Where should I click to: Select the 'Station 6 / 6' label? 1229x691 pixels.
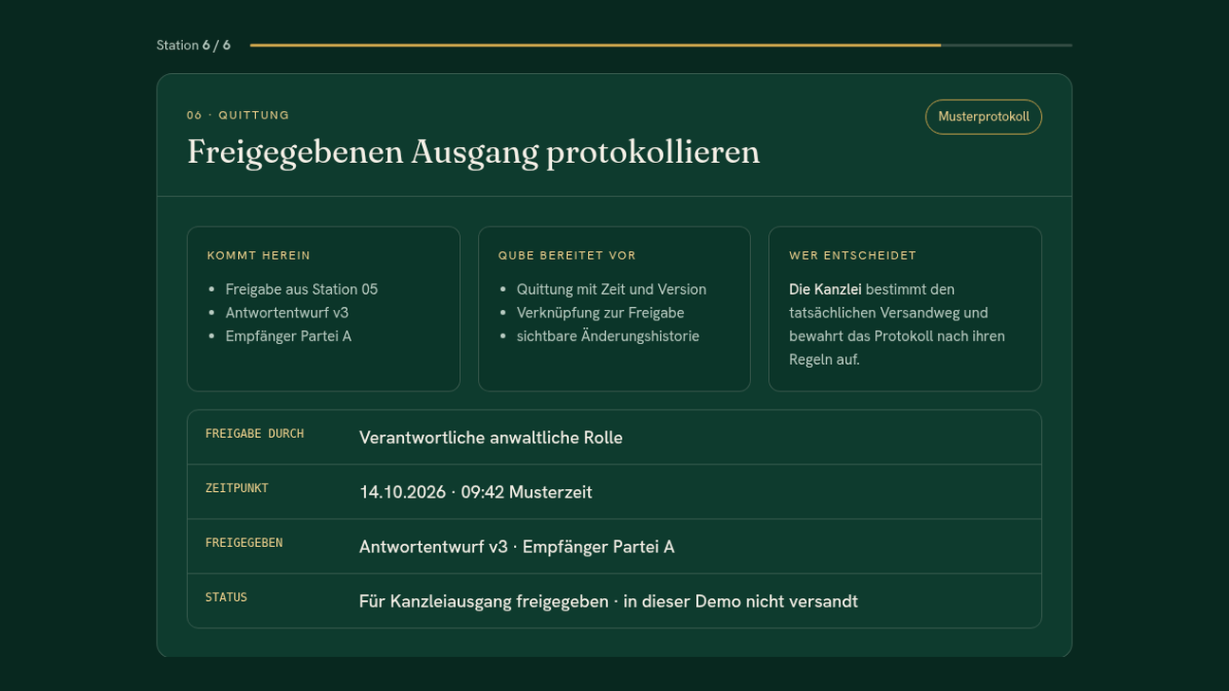[193, 45]
